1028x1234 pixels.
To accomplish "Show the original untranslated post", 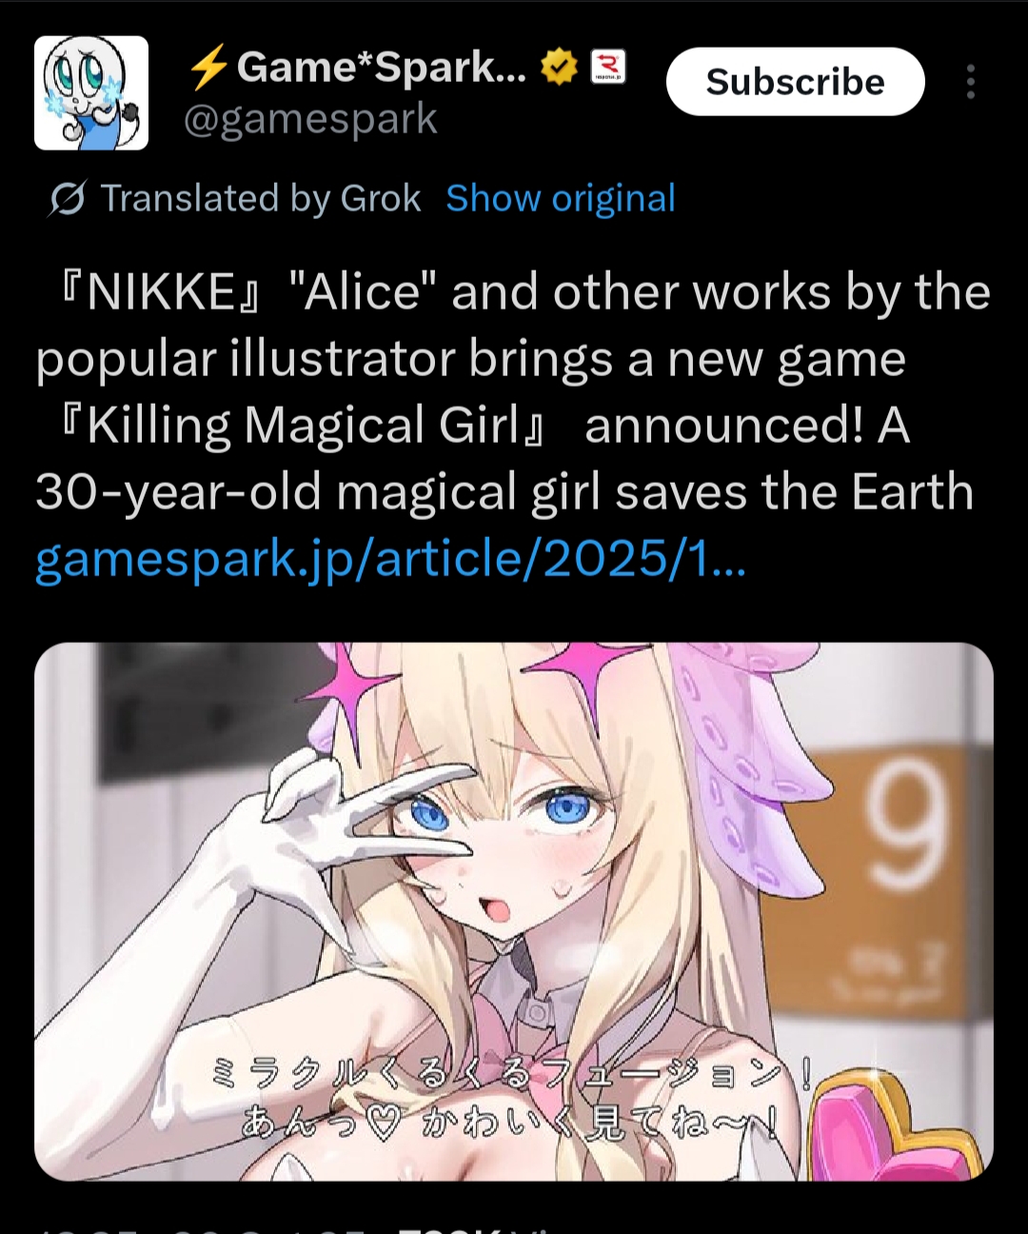I will point(561,198).
